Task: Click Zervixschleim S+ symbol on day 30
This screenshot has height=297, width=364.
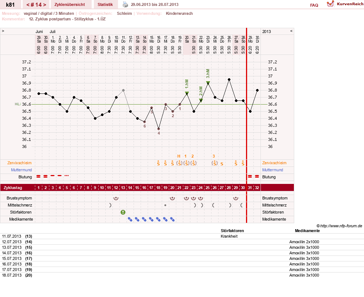Action: tap(243, 163)
